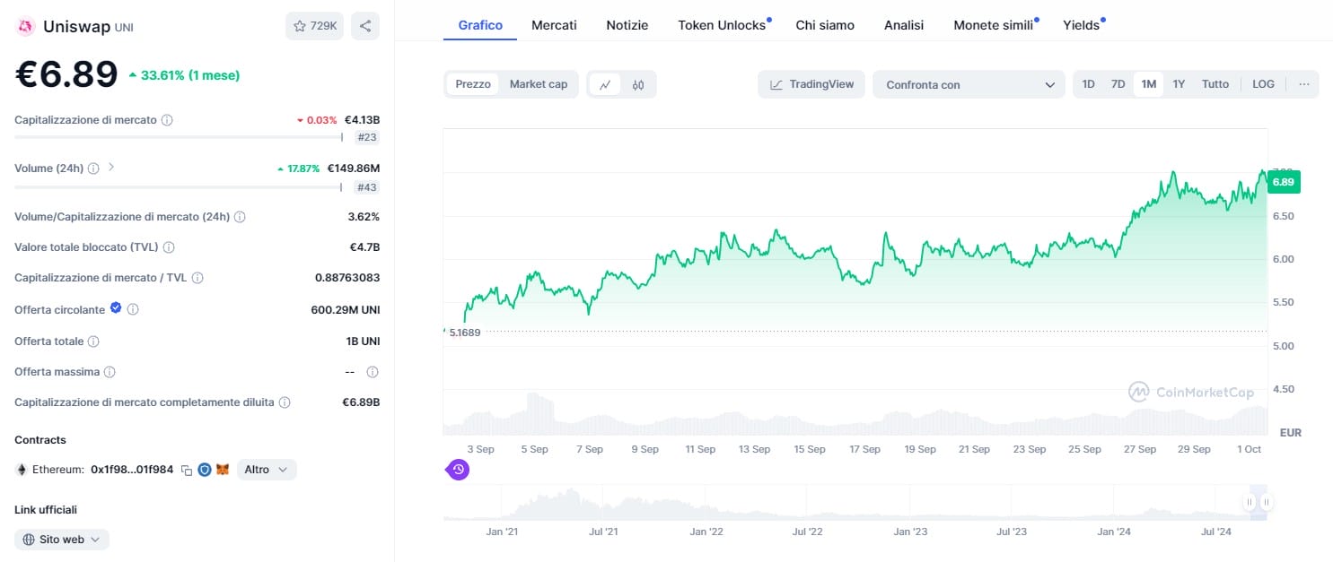Click the purple history clock icon
1333x562 pixels.
coord(458,469)
